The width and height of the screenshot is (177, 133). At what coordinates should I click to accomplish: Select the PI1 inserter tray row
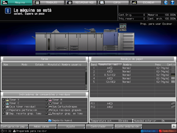click(x=133, y=104)
